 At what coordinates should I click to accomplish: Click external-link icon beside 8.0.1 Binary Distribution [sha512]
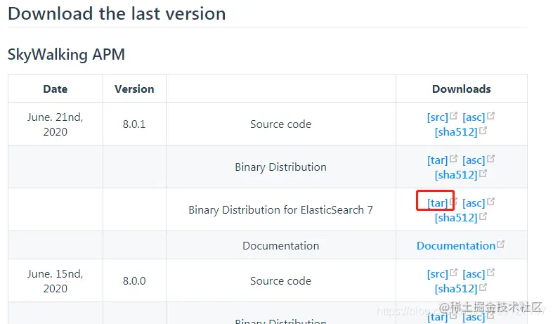point(483,174)
